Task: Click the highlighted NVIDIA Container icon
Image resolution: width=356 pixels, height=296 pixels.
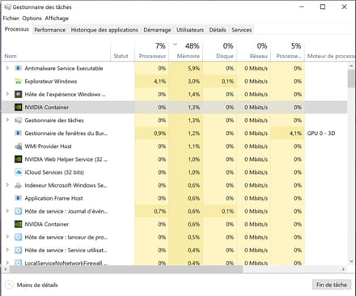Action: pos(18,108)
